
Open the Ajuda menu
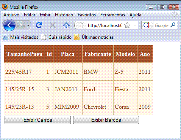135,15
